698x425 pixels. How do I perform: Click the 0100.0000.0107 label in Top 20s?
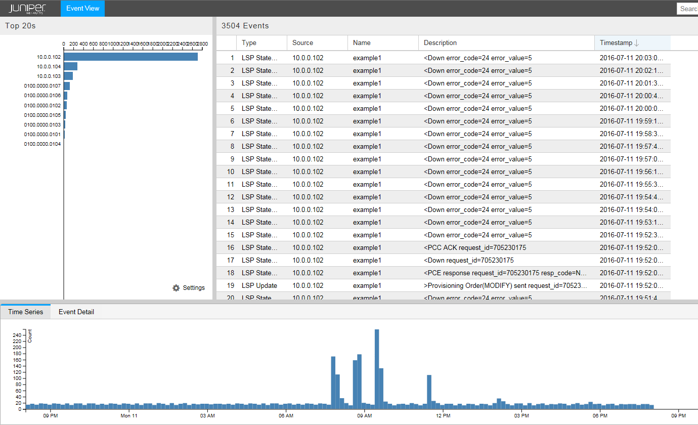coord(42,86)
